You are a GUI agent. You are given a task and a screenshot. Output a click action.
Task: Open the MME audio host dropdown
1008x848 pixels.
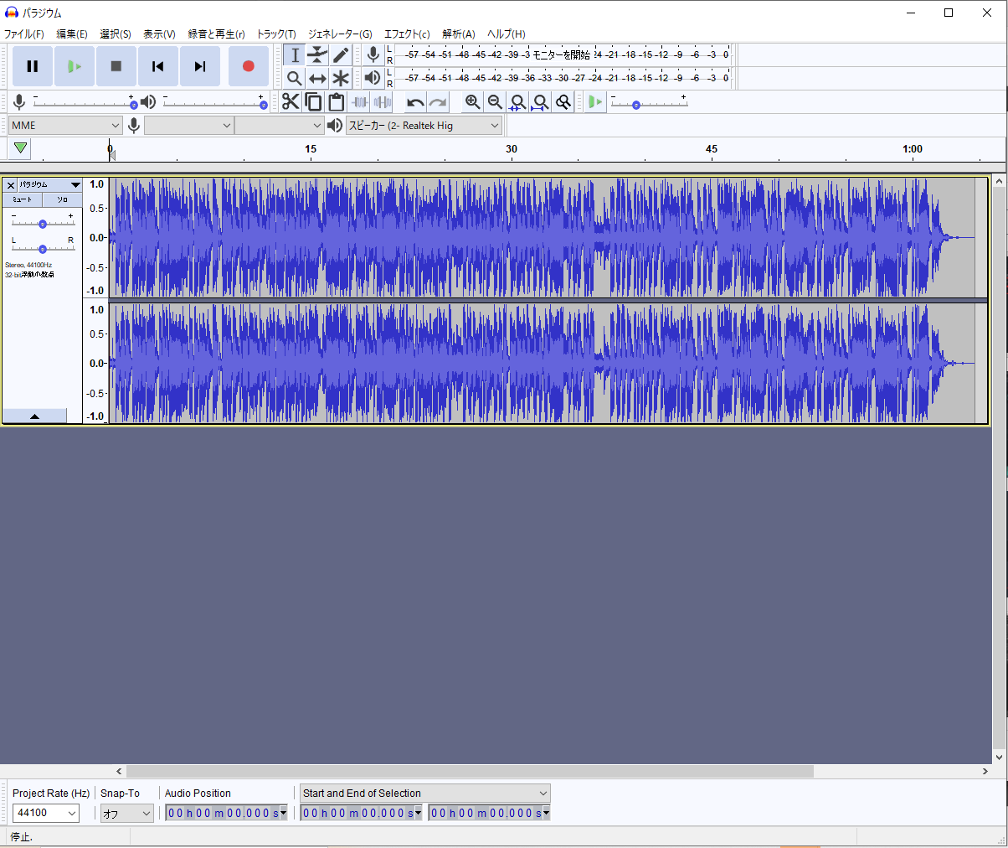pos(66,126)
